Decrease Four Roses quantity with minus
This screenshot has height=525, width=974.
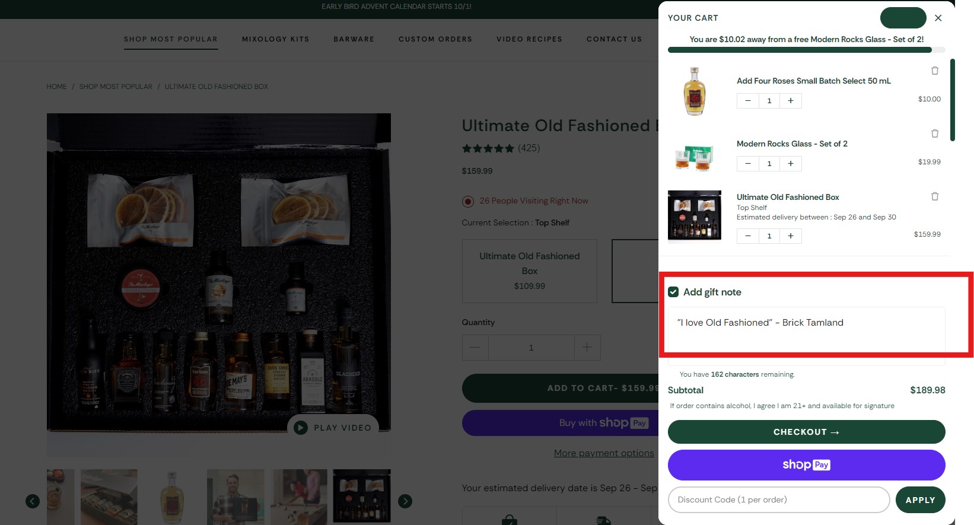coord(747,101)
